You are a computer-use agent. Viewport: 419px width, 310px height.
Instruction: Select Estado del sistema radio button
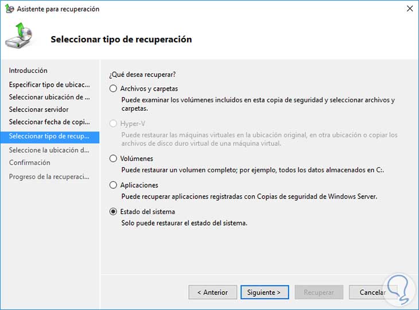(113, 212)
